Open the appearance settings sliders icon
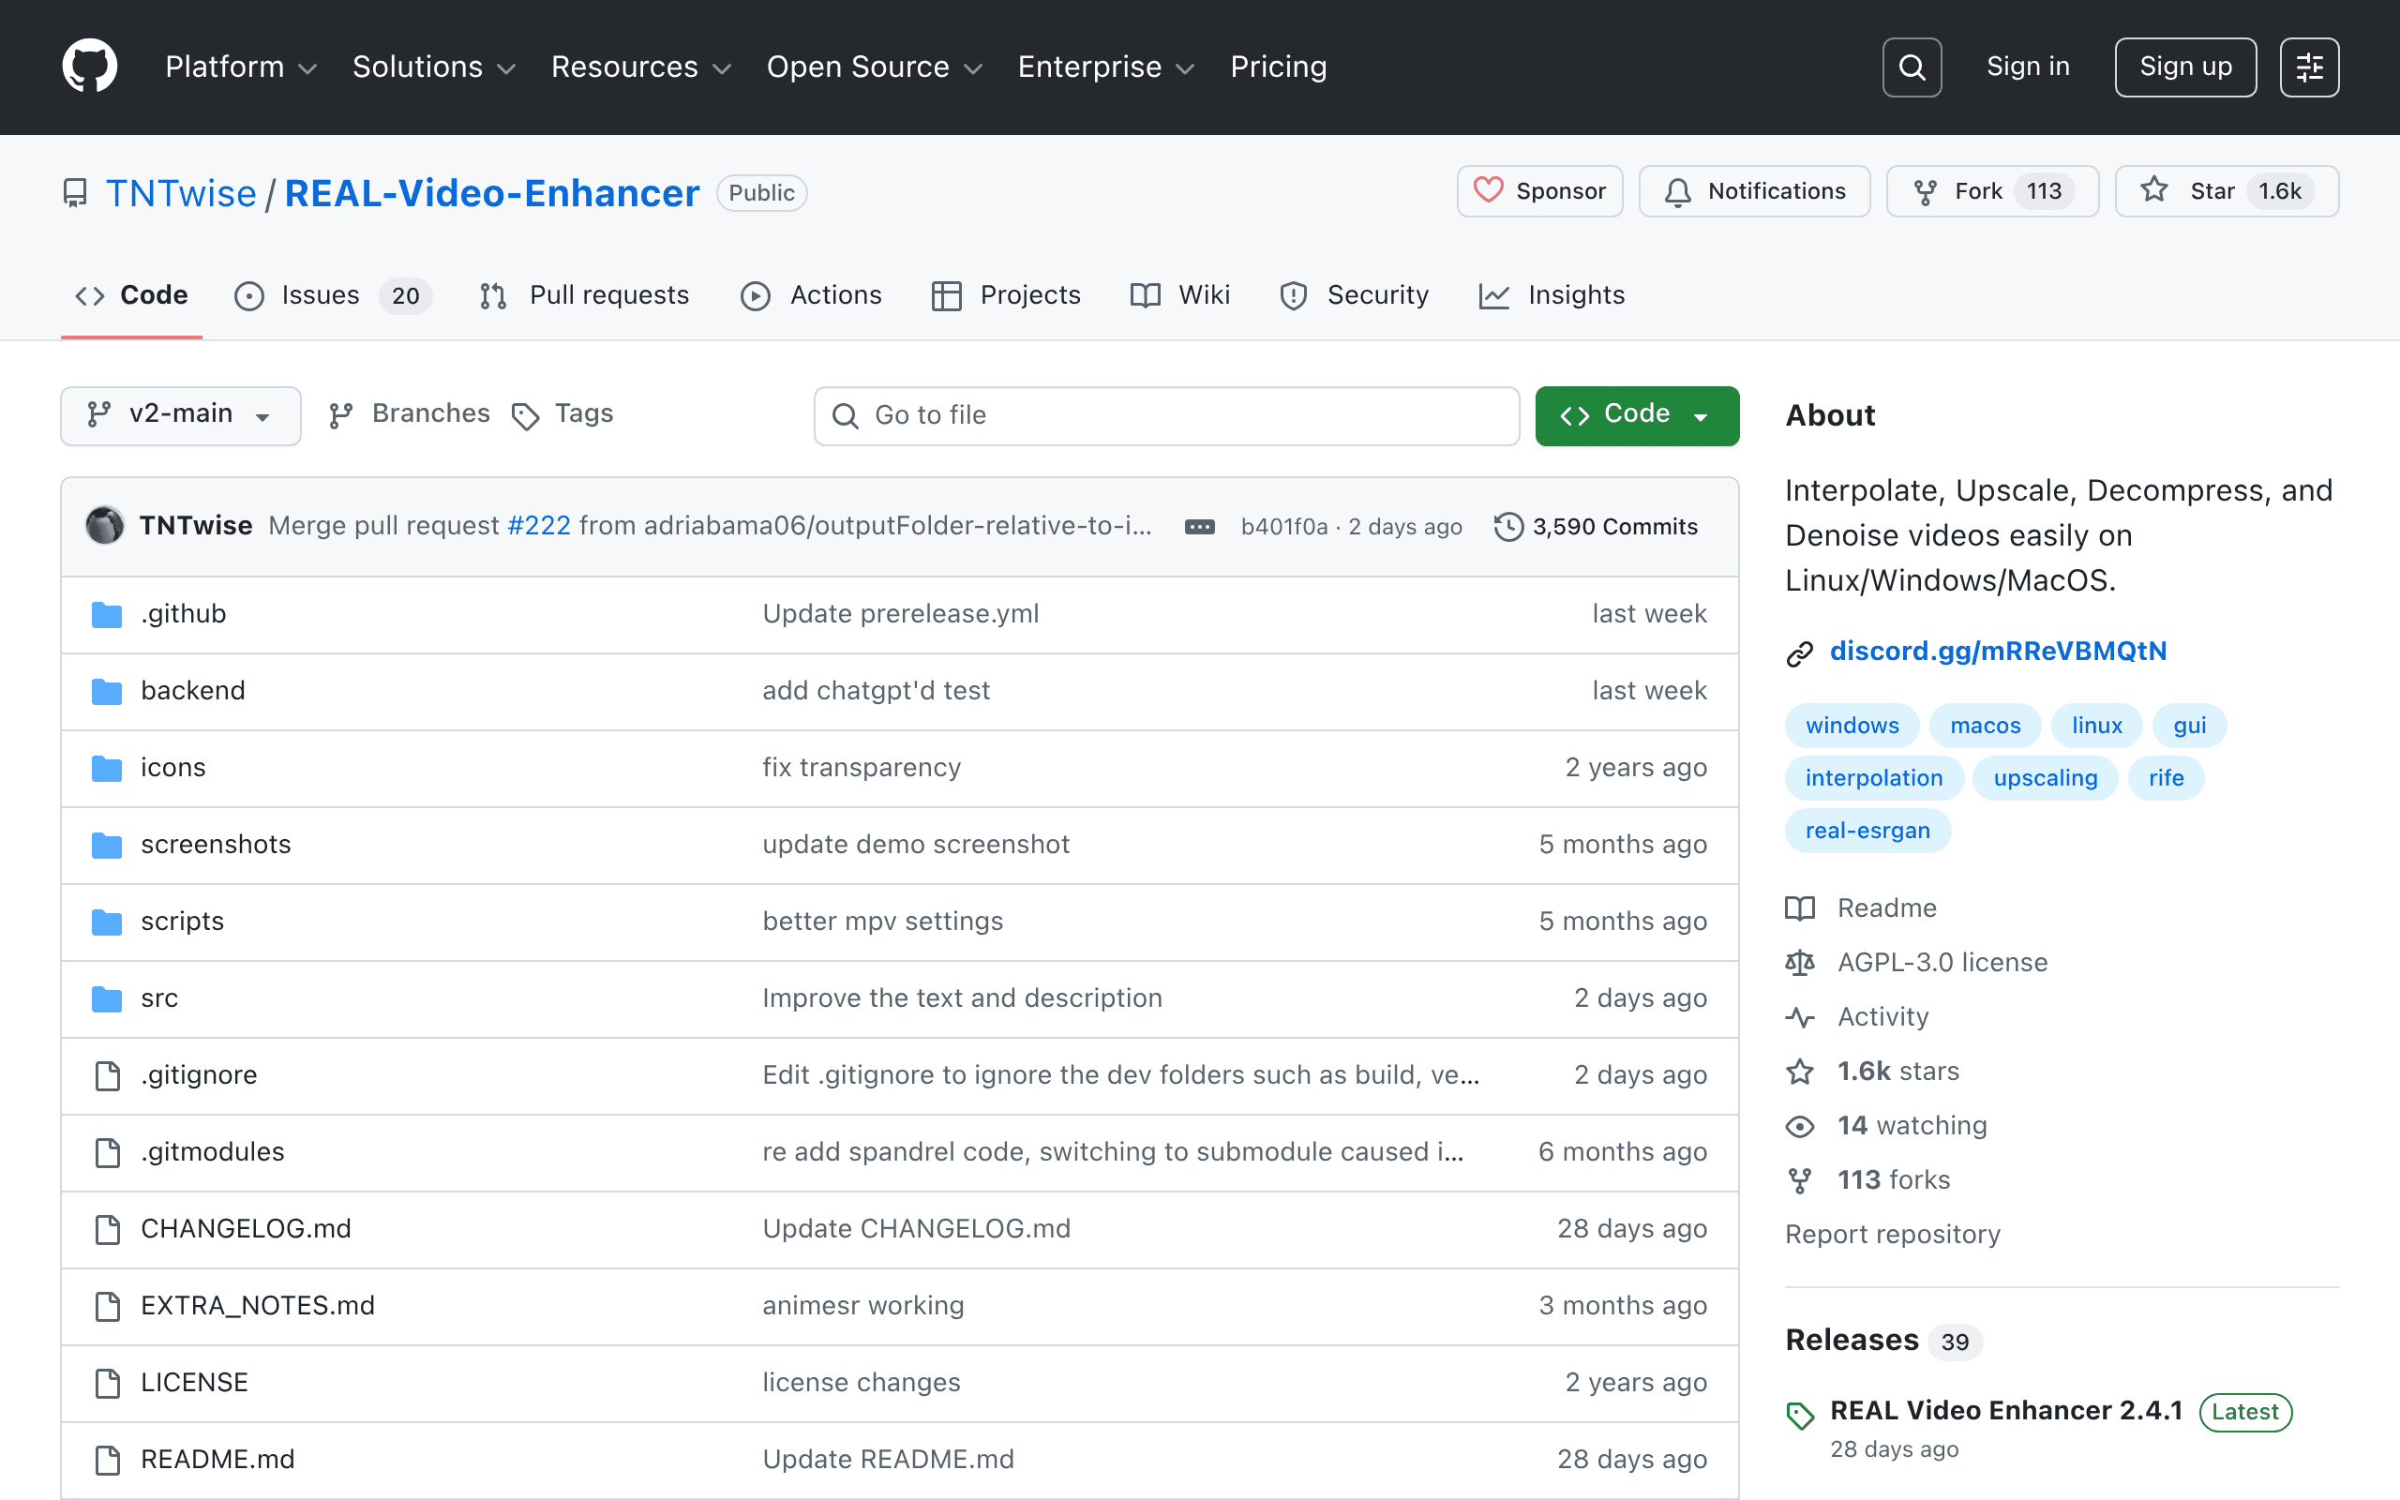2400x1500 pixels. [2309, 67]
